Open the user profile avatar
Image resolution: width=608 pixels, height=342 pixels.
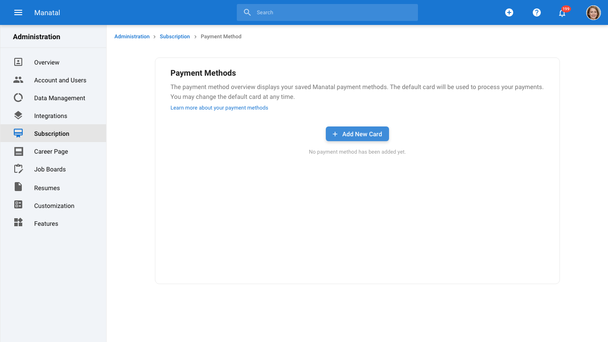coord(593,12)
